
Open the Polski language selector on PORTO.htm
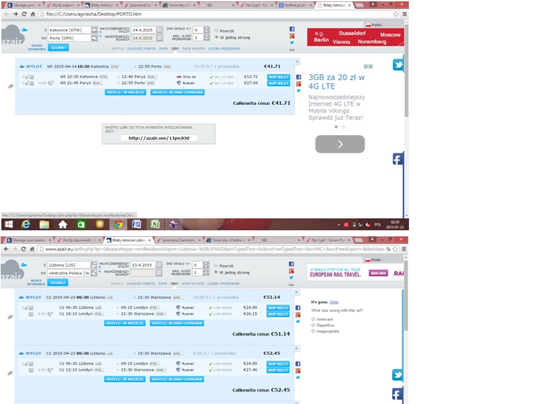[x=374, y=25]
